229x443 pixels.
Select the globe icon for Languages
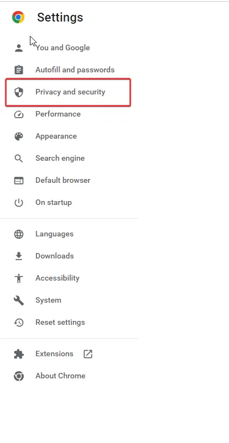click(x=19, y=234)
